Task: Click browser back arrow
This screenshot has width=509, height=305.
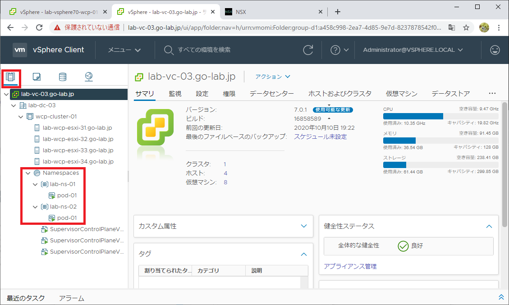Action: point(10,27)
